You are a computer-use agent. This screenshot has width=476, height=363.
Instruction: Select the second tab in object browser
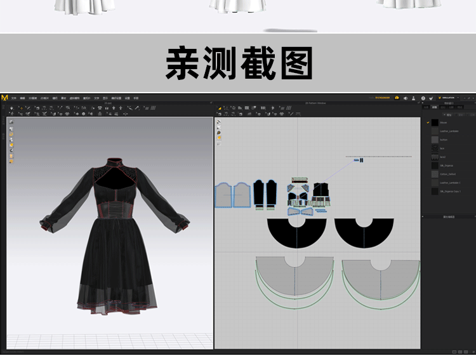click(x=435, y=108)
